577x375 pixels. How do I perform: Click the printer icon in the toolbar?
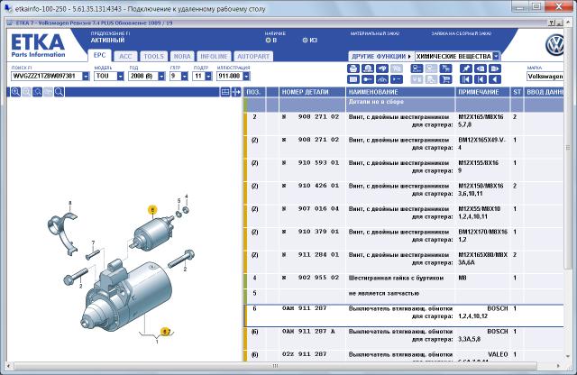353,69
